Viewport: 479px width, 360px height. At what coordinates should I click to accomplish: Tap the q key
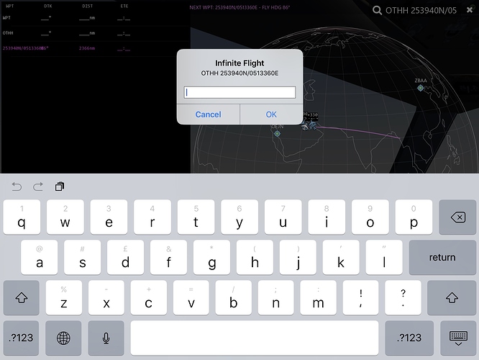(22, 217)
